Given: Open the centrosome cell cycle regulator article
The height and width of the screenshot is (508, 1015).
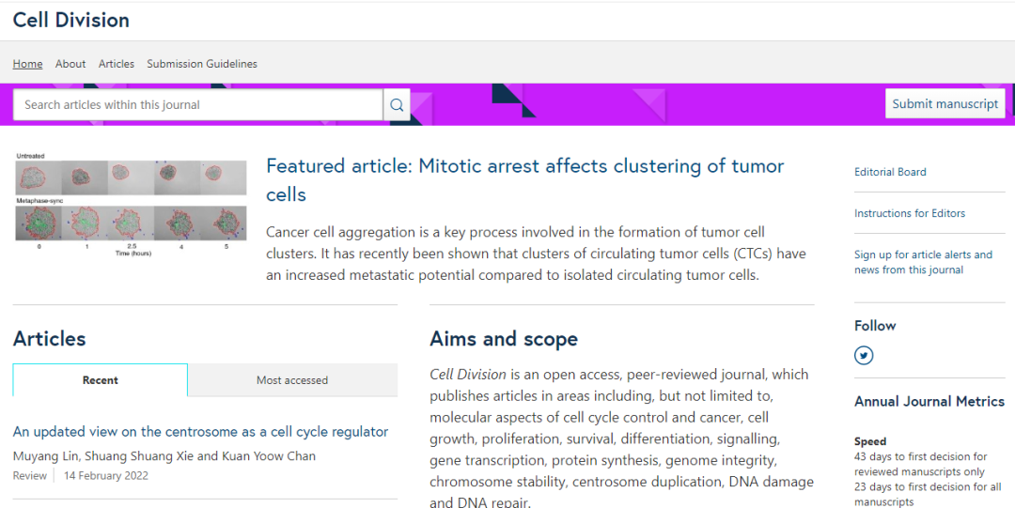Looking at the screenshot, I should [200, 432].
